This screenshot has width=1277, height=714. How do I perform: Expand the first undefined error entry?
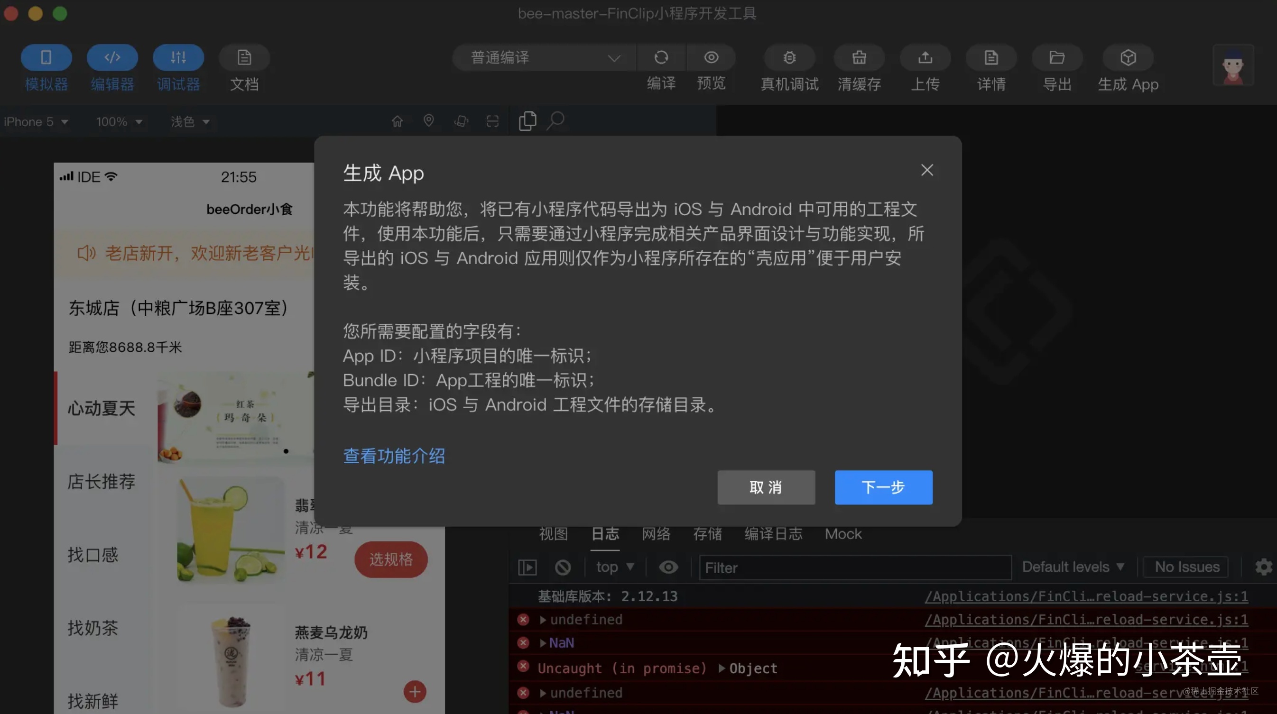(543, 620)
